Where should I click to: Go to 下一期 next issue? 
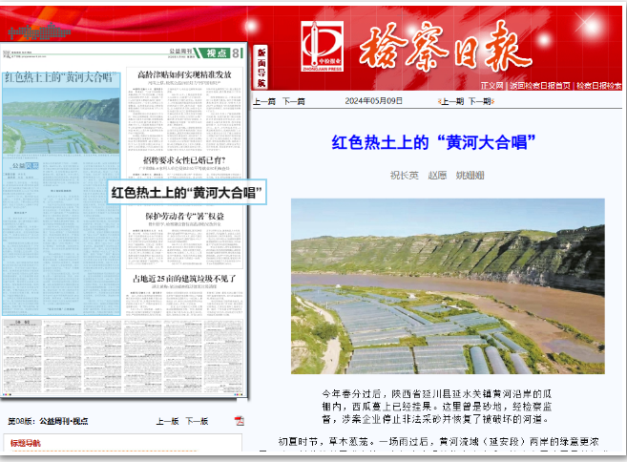point(481,101)
